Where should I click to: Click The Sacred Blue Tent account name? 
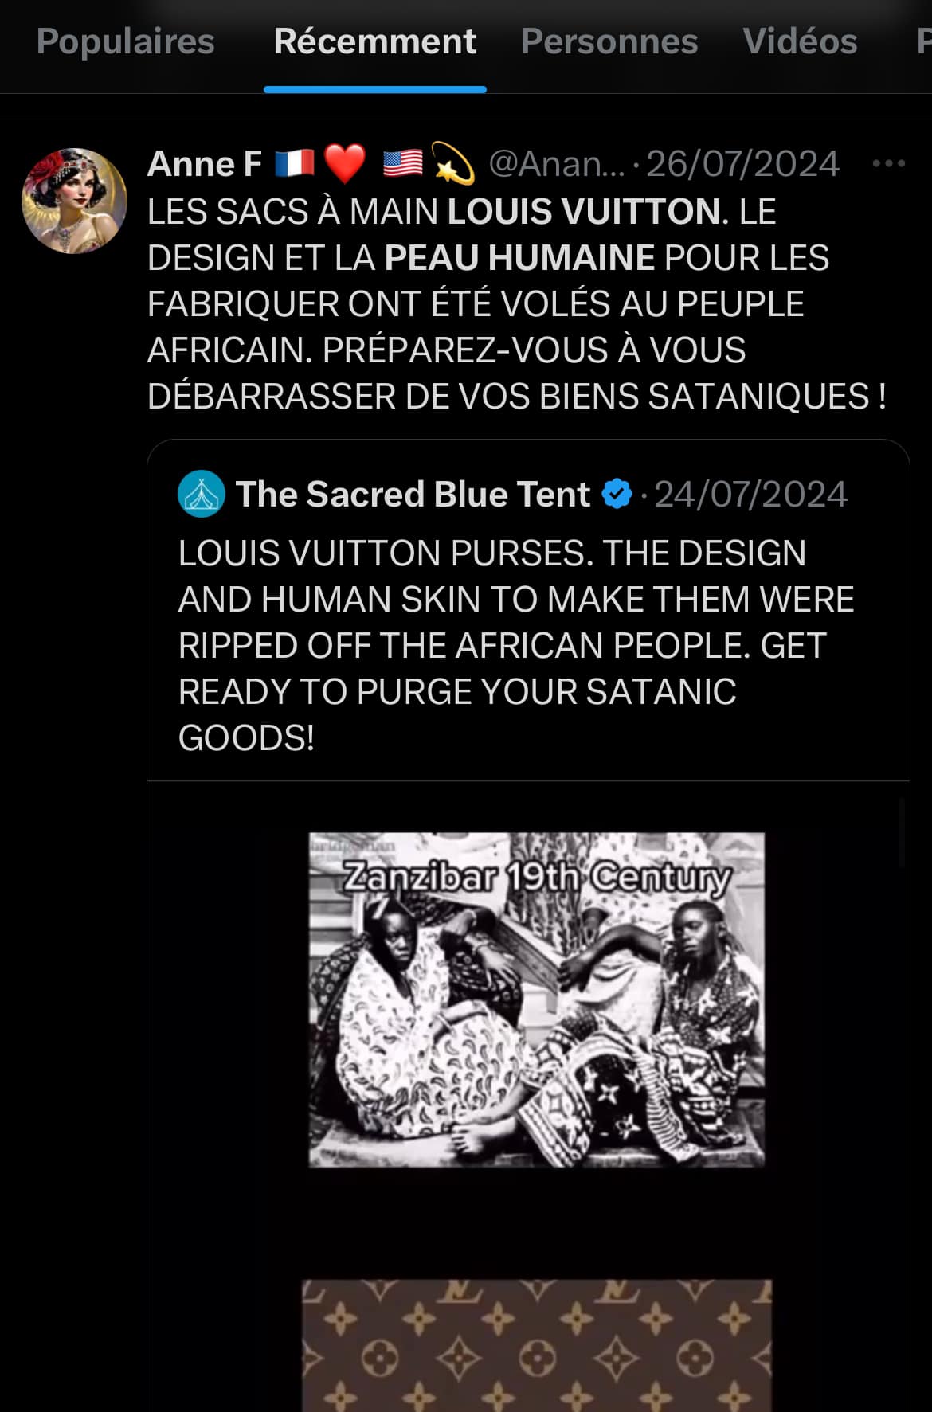(413, 494)
